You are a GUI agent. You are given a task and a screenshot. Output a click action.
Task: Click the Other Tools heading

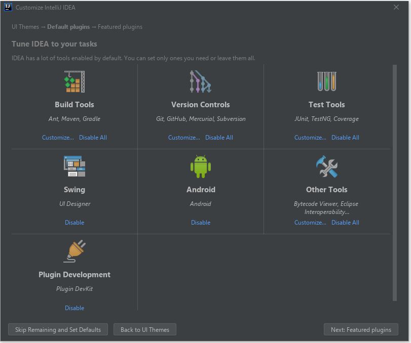tap(326, 190)
